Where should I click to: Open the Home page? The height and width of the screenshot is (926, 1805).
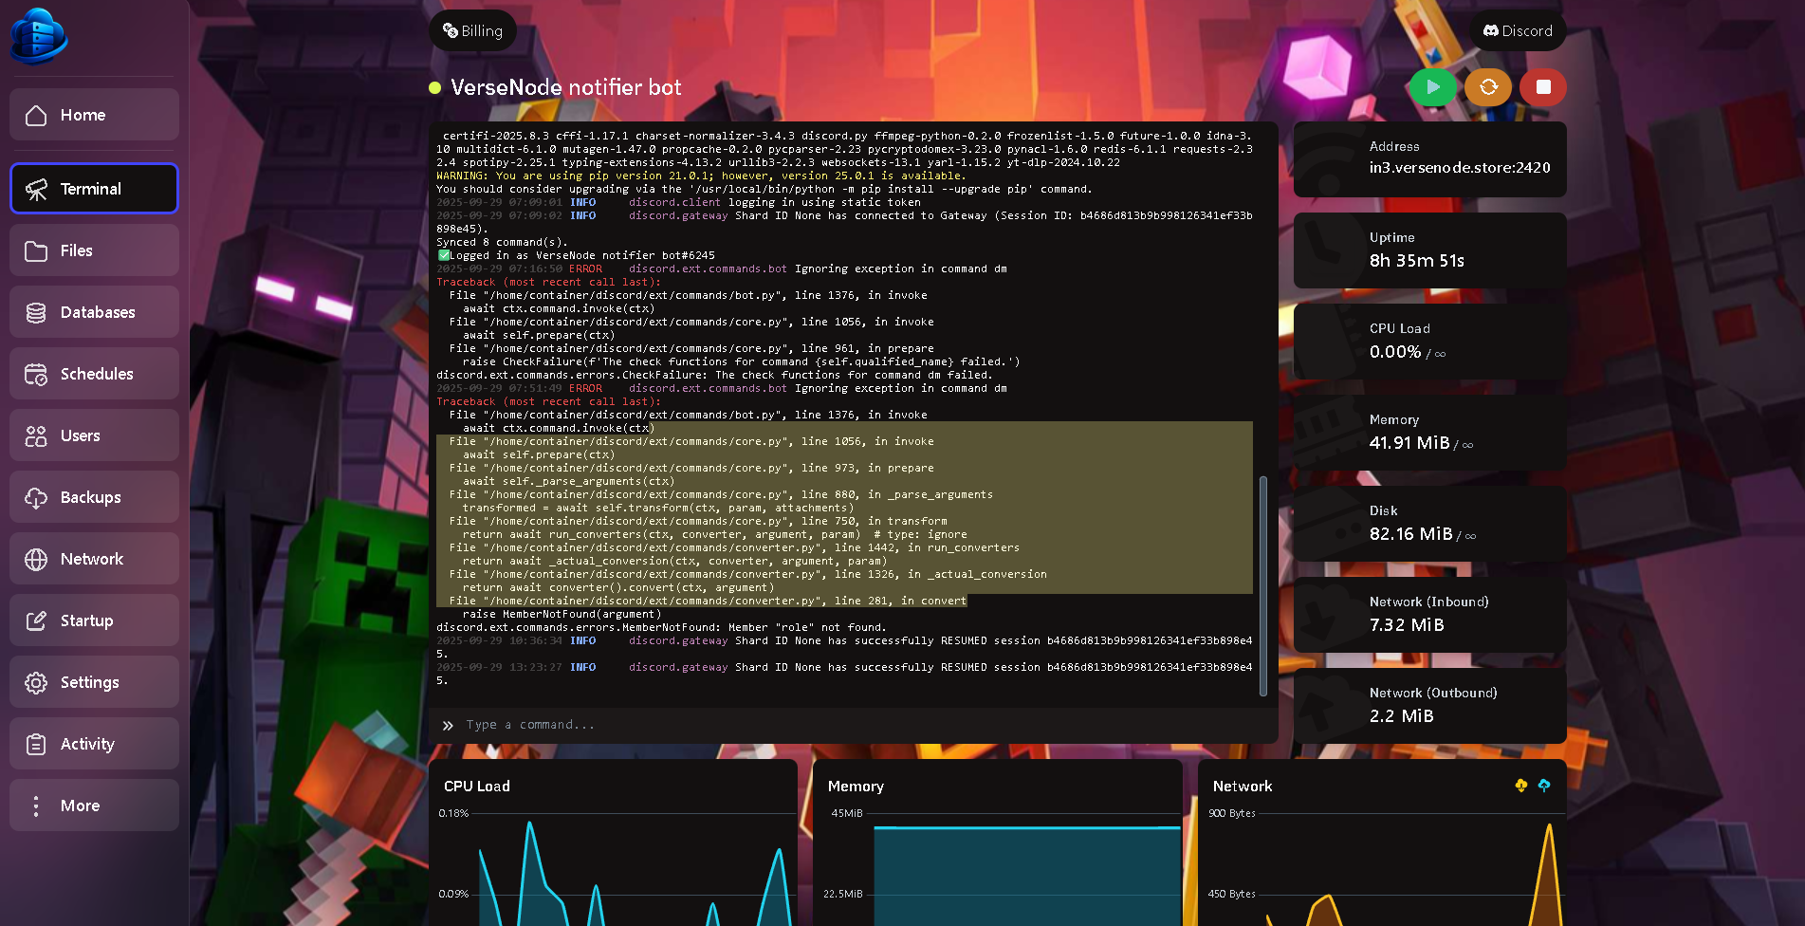(x=94, y=115)
